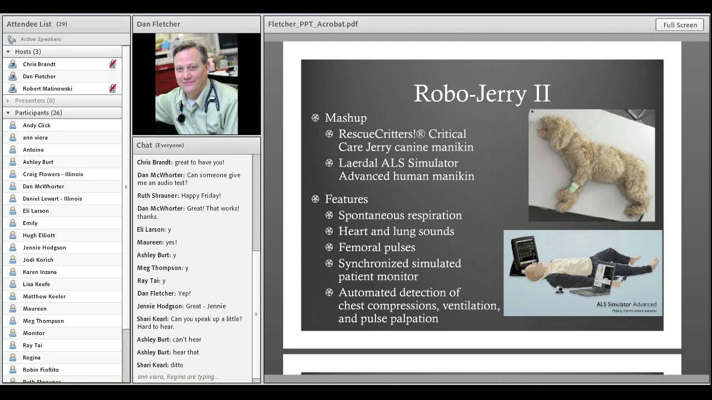Select the participant icon for Jodi Korich
Screen dimensions: 712x400
tap(12, 259)
